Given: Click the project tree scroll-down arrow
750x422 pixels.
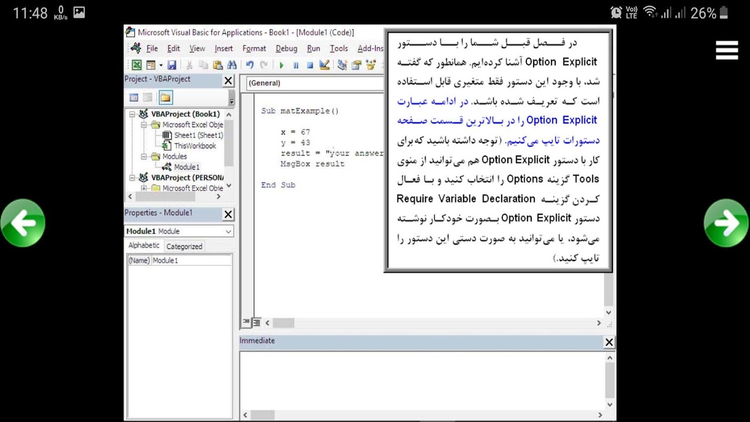Looking at the screenshot, I should pyautogui.click(x=229, y=186).
